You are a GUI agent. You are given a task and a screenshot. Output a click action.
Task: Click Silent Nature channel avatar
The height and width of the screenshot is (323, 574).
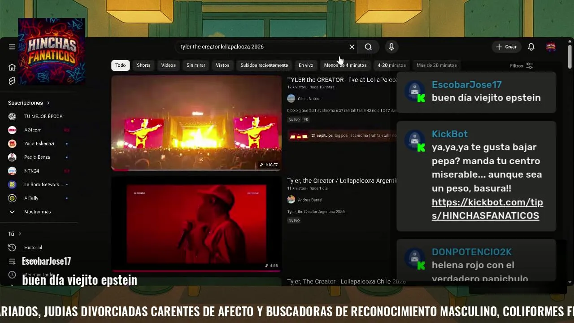coord(291,99)
